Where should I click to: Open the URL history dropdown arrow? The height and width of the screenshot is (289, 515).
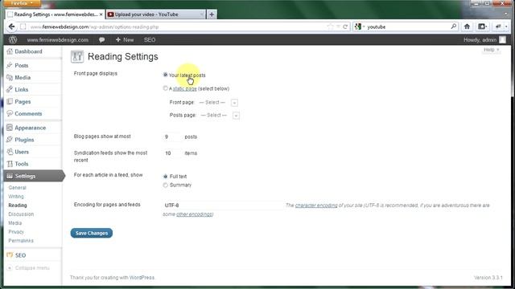click(338, 26)
